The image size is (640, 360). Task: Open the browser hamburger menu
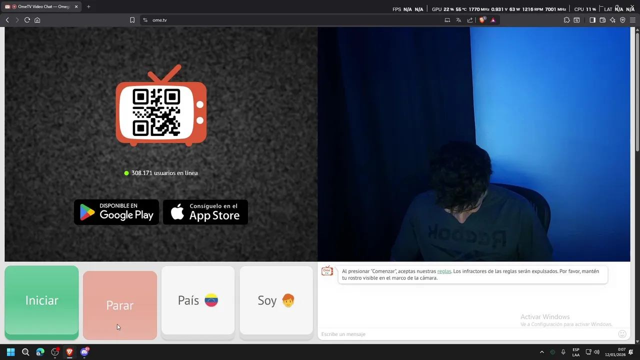point(632,20)
